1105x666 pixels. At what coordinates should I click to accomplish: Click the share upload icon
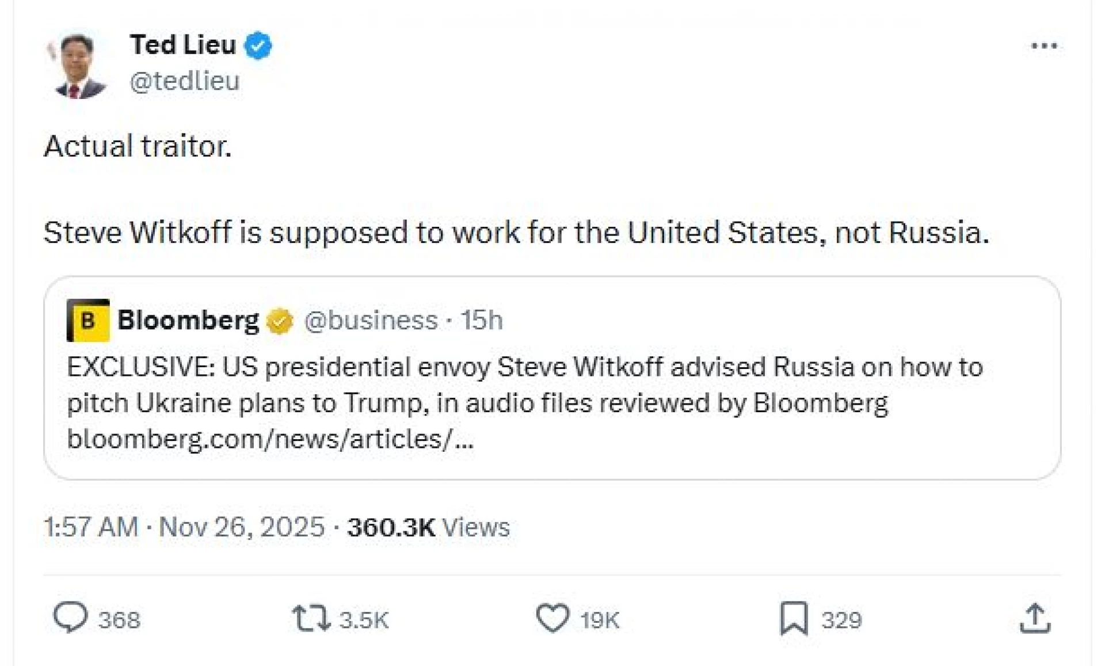(1035, 619)
